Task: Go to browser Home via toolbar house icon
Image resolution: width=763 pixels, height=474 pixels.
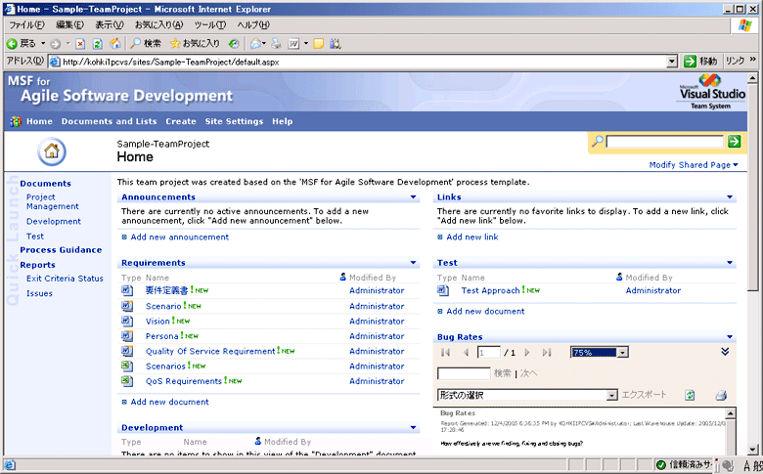Action: click(114, 44)
